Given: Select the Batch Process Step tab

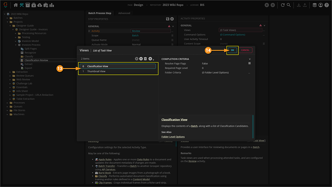Looking at the screenshot, I should (100, 13).
